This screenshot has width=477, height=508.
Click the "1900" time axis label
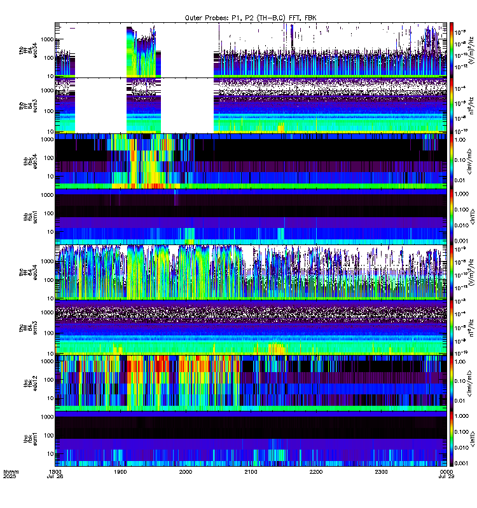pyautogui.click(x=120, y=472)
